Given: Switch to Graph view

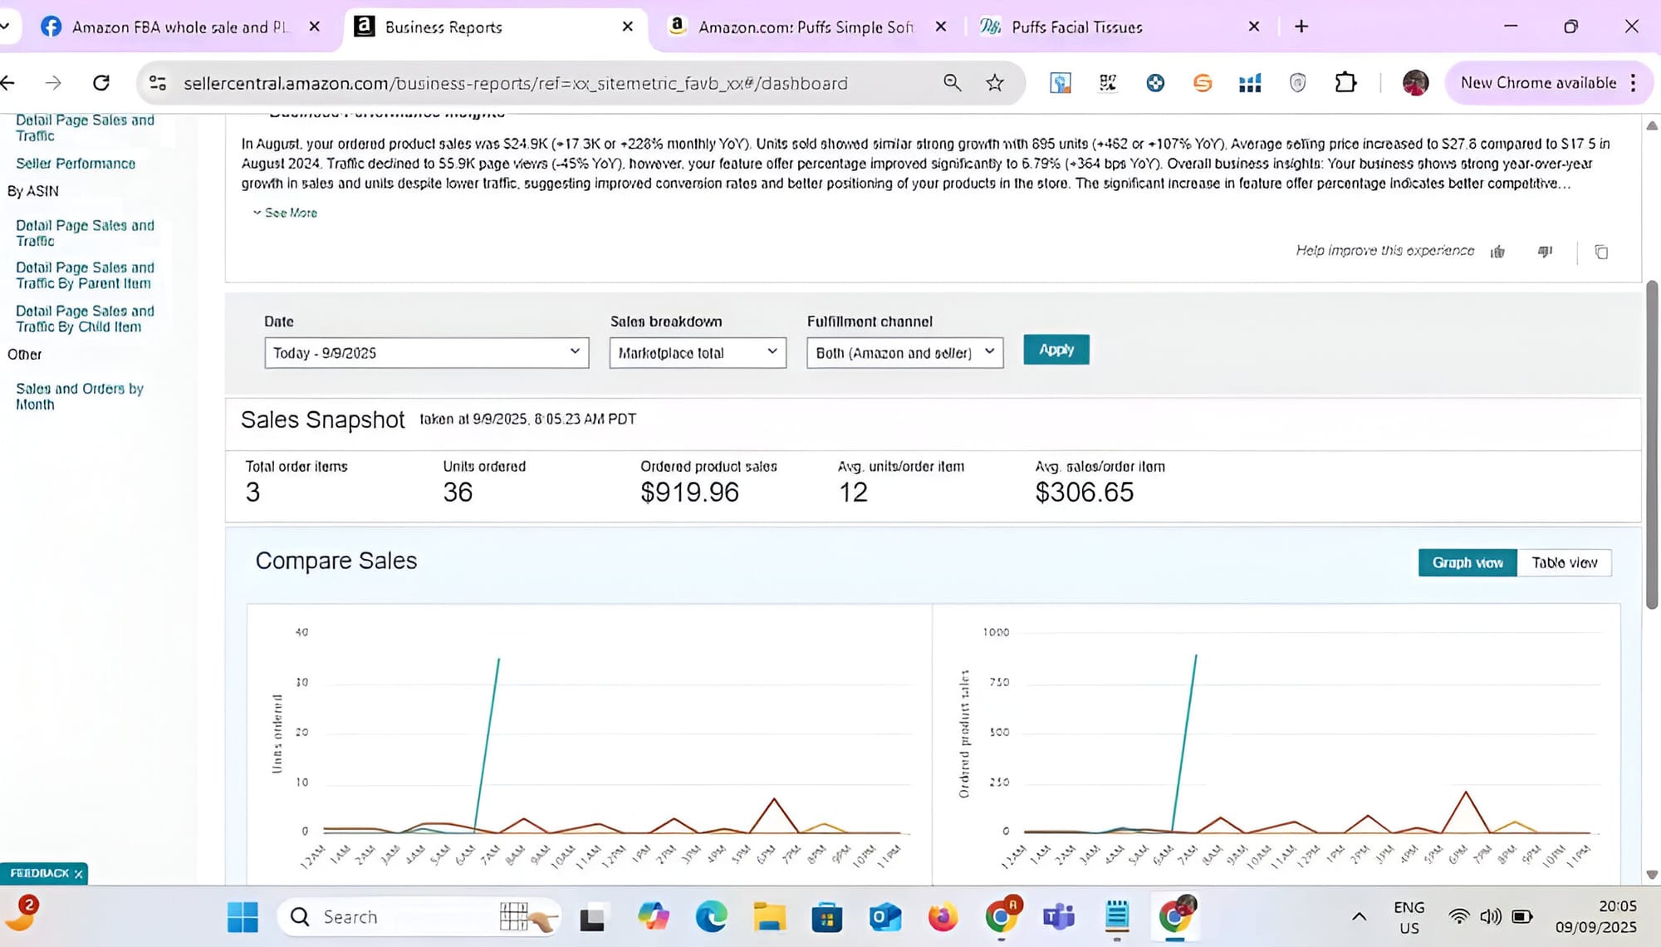Looking at the screenshot, I should point(1467,562).
